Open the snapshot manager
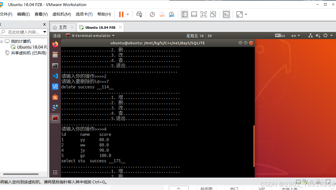 pyautogui.click(x=172, y=15)
